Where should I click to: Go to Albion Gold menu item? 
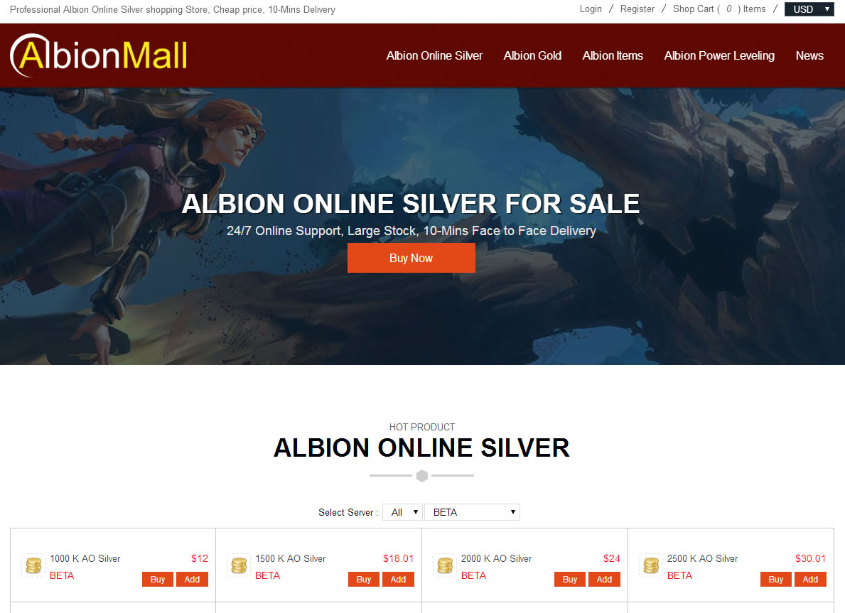click(x=532, y=55)
